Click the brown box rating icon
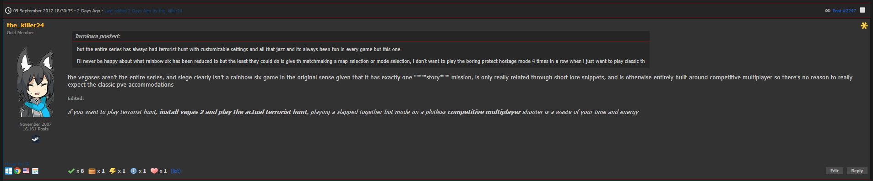This screenshot has width=873, height=181. 92,171
